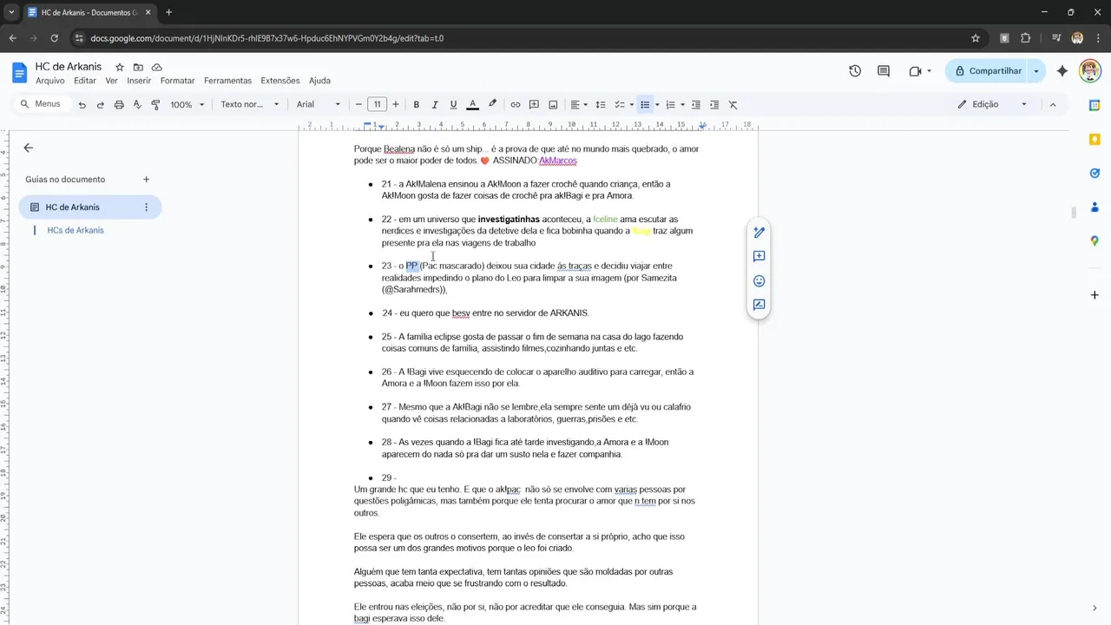
Task: Add comment from floating margin bar
Action: (759, 257)
